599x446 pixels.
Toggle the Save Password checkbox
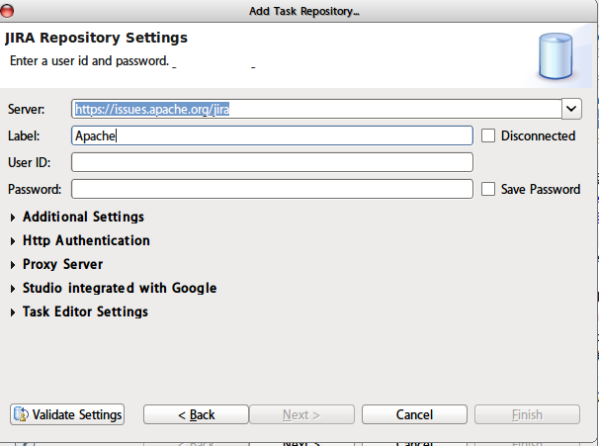tap(488, 189)
